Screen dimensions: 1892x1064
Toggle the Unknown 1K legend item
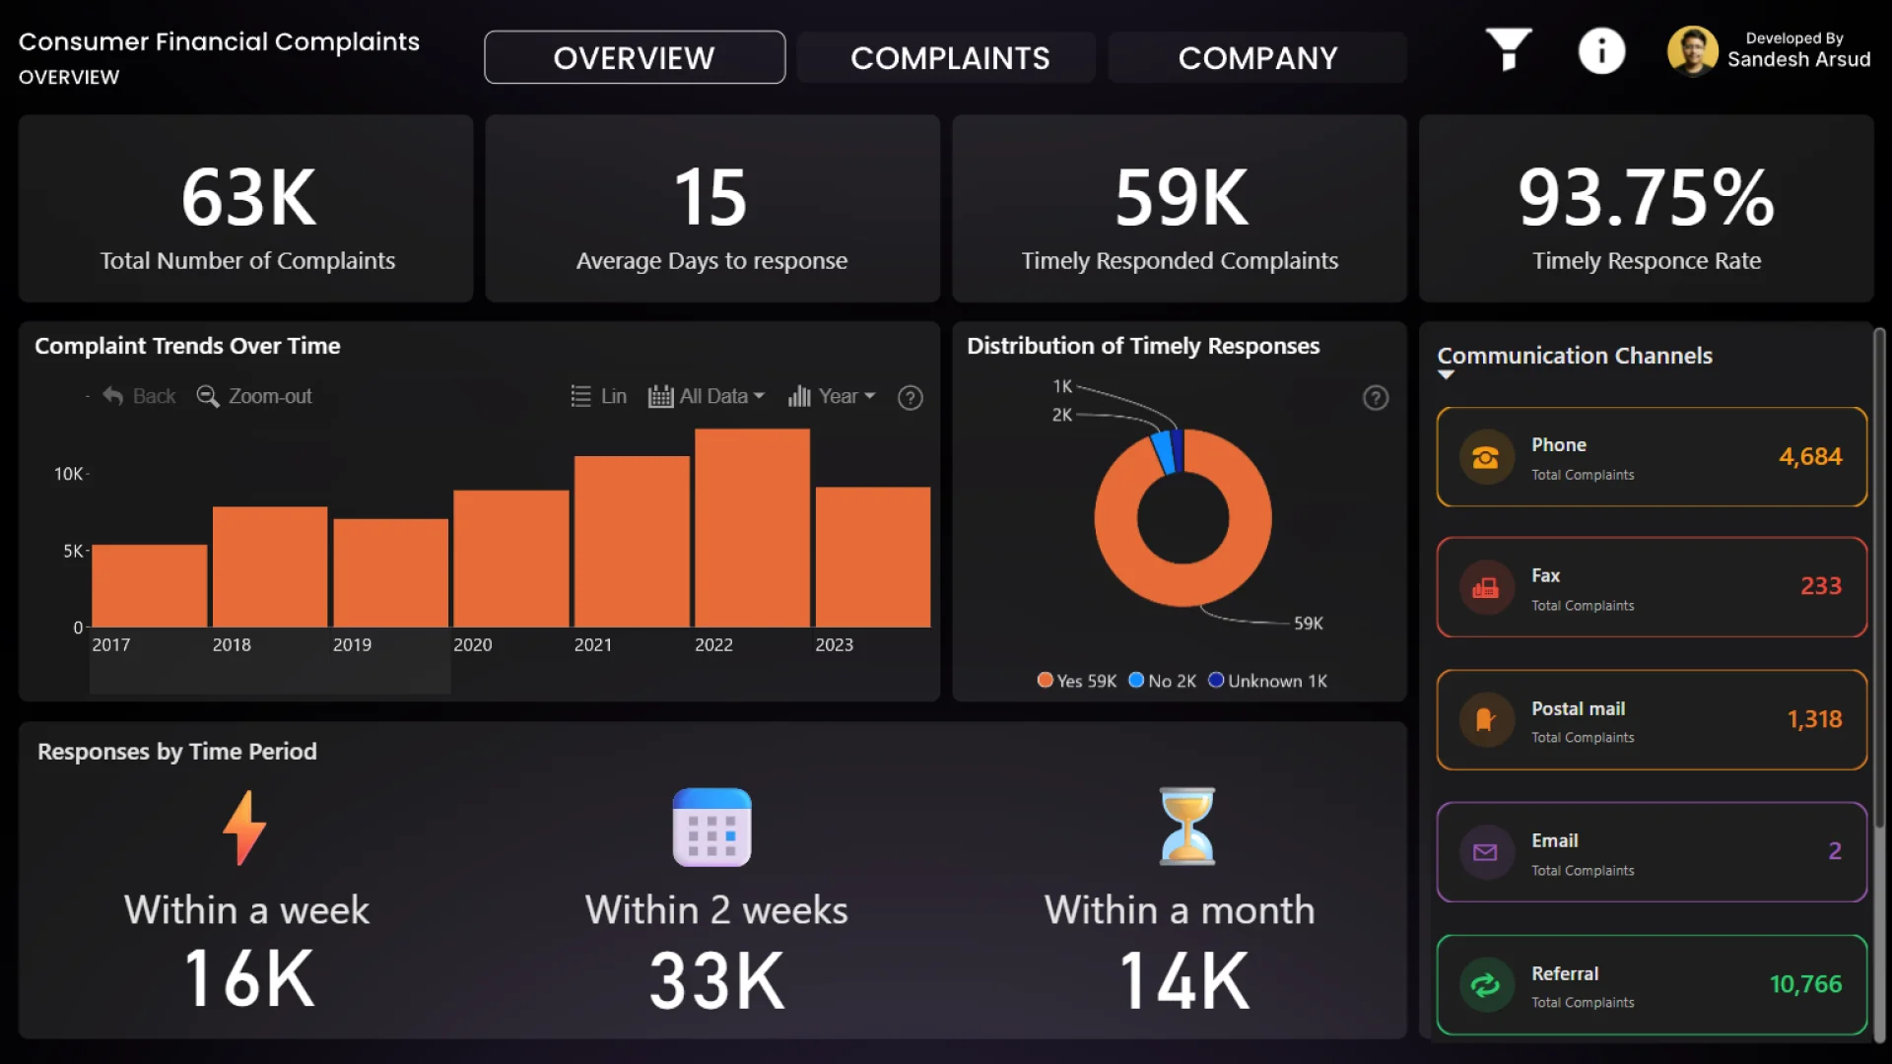(x=1267, y=681)
